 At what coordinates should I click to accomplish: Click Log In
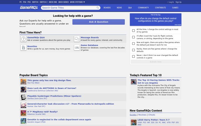[171, 2]
